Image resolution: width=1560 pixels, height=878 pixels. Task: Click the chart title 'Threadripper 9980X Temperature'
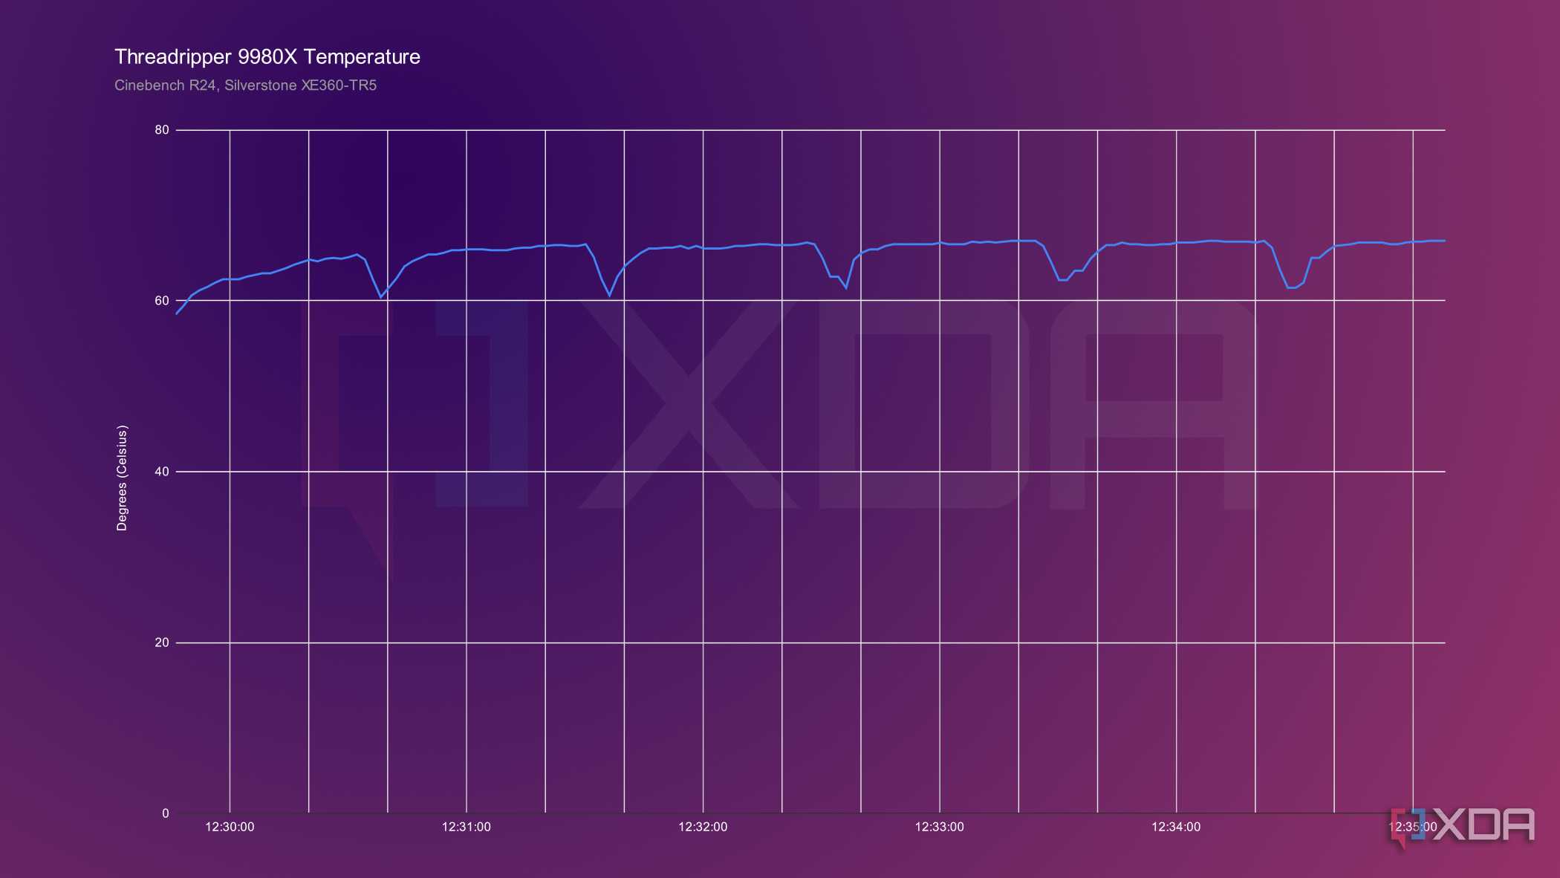point(267,57)
